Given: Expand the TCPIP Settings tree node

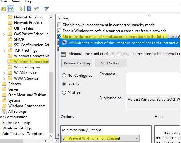Looking at the screenshot, I should (x=4, y=51).
